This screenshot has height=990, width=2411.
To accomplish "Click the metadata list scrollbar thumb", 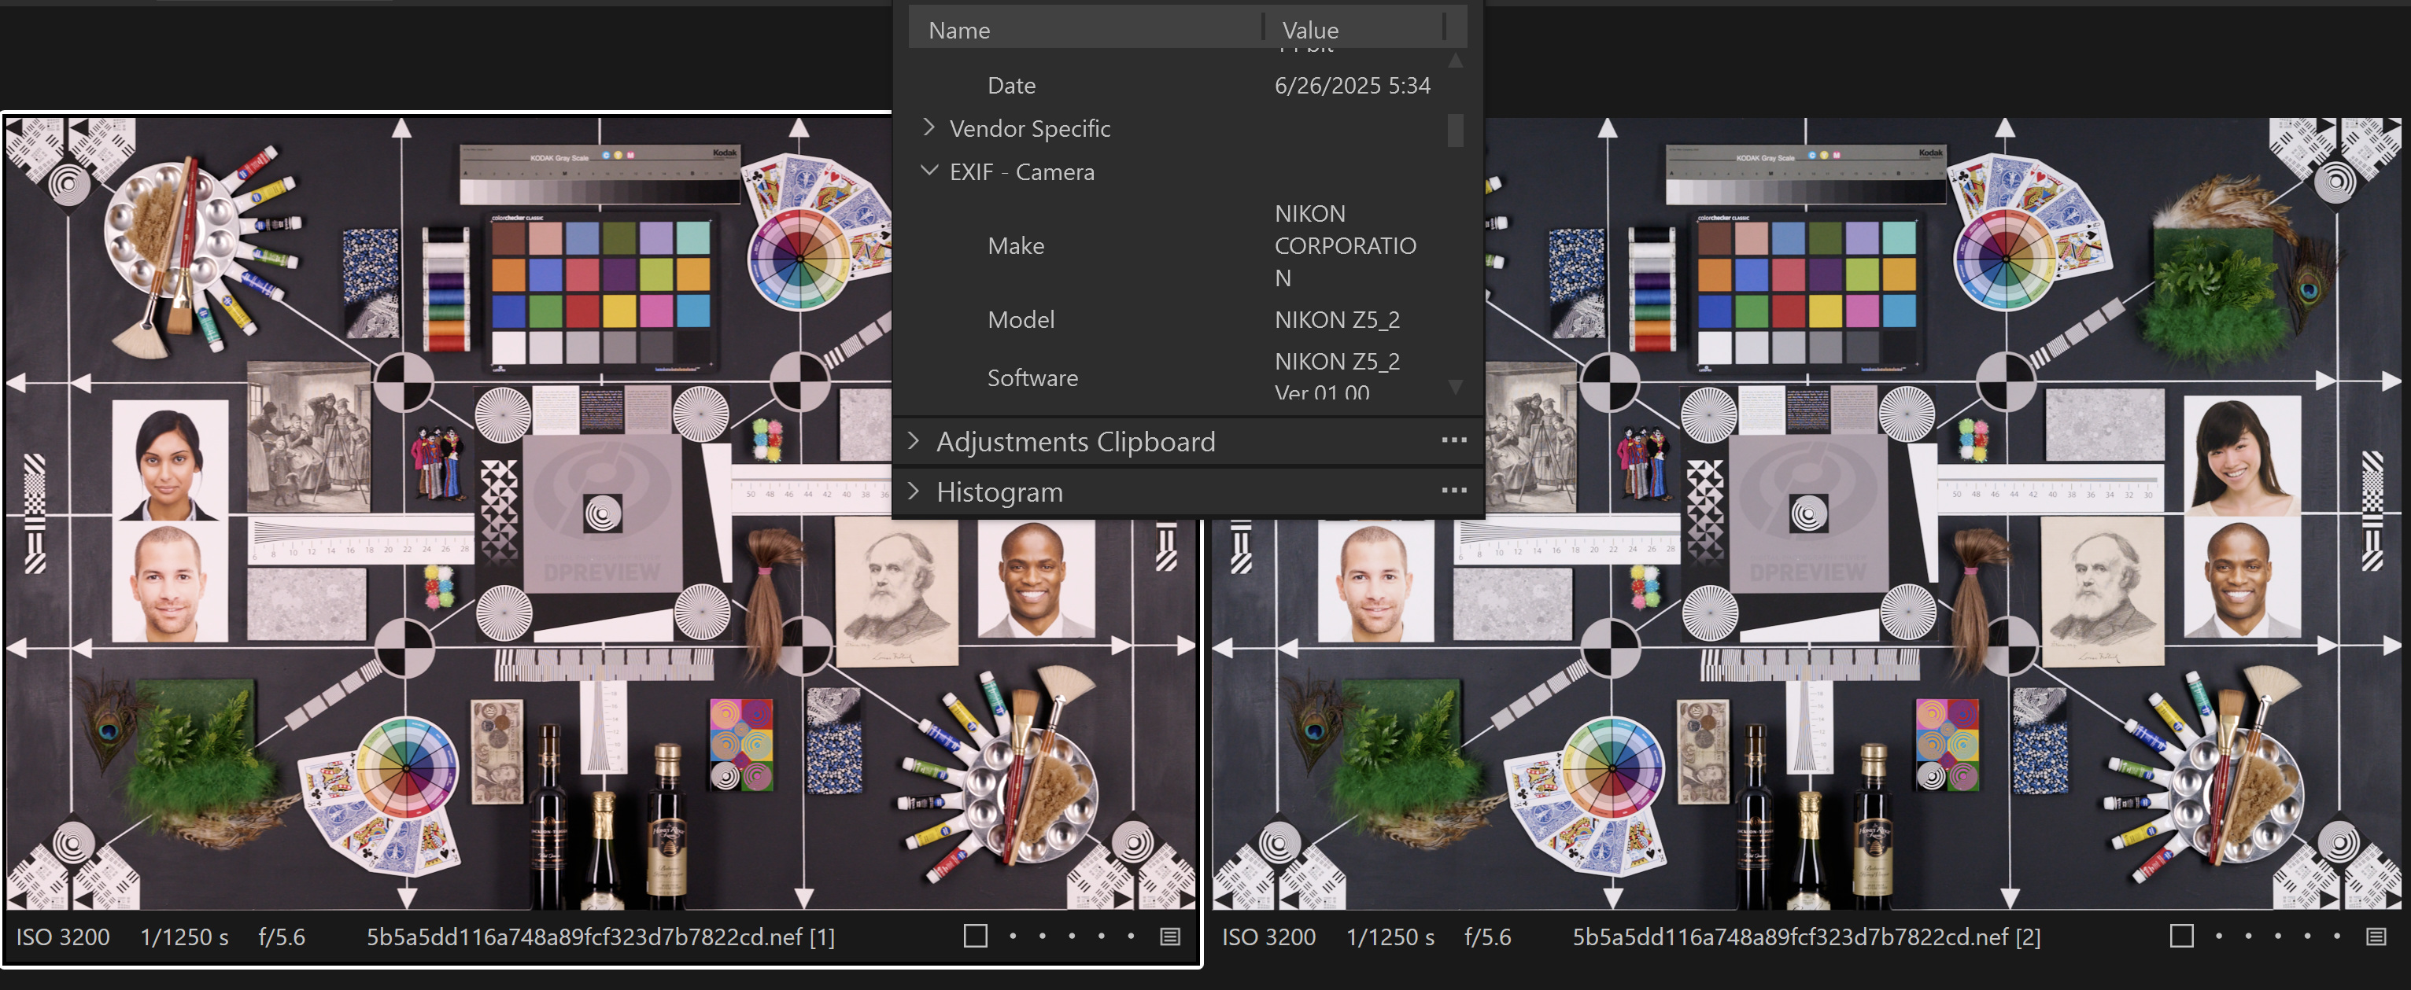I will tap(1456, 130).
